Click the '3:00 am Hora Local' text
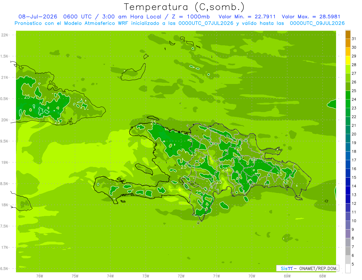This screenshot has width=362, height=280. (132, 17)
